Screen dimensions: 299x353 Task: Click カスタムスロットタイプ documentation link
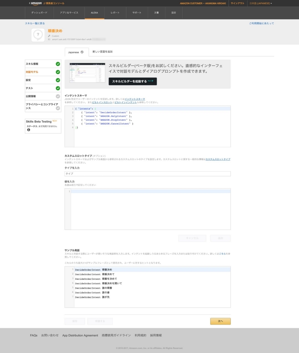coord(218,159)
